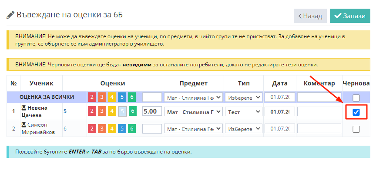This screenshot has height=173, width=376.
Task: Click the pencil icon beside the page title
Action: (x=10, y=15)
